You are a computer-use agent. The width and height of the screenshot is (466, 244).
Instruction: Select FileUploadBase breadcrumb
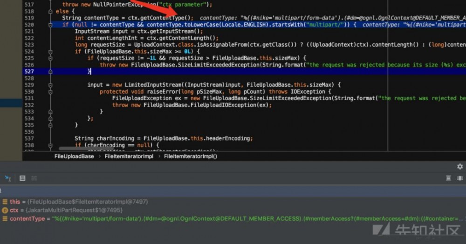(74, 156)
